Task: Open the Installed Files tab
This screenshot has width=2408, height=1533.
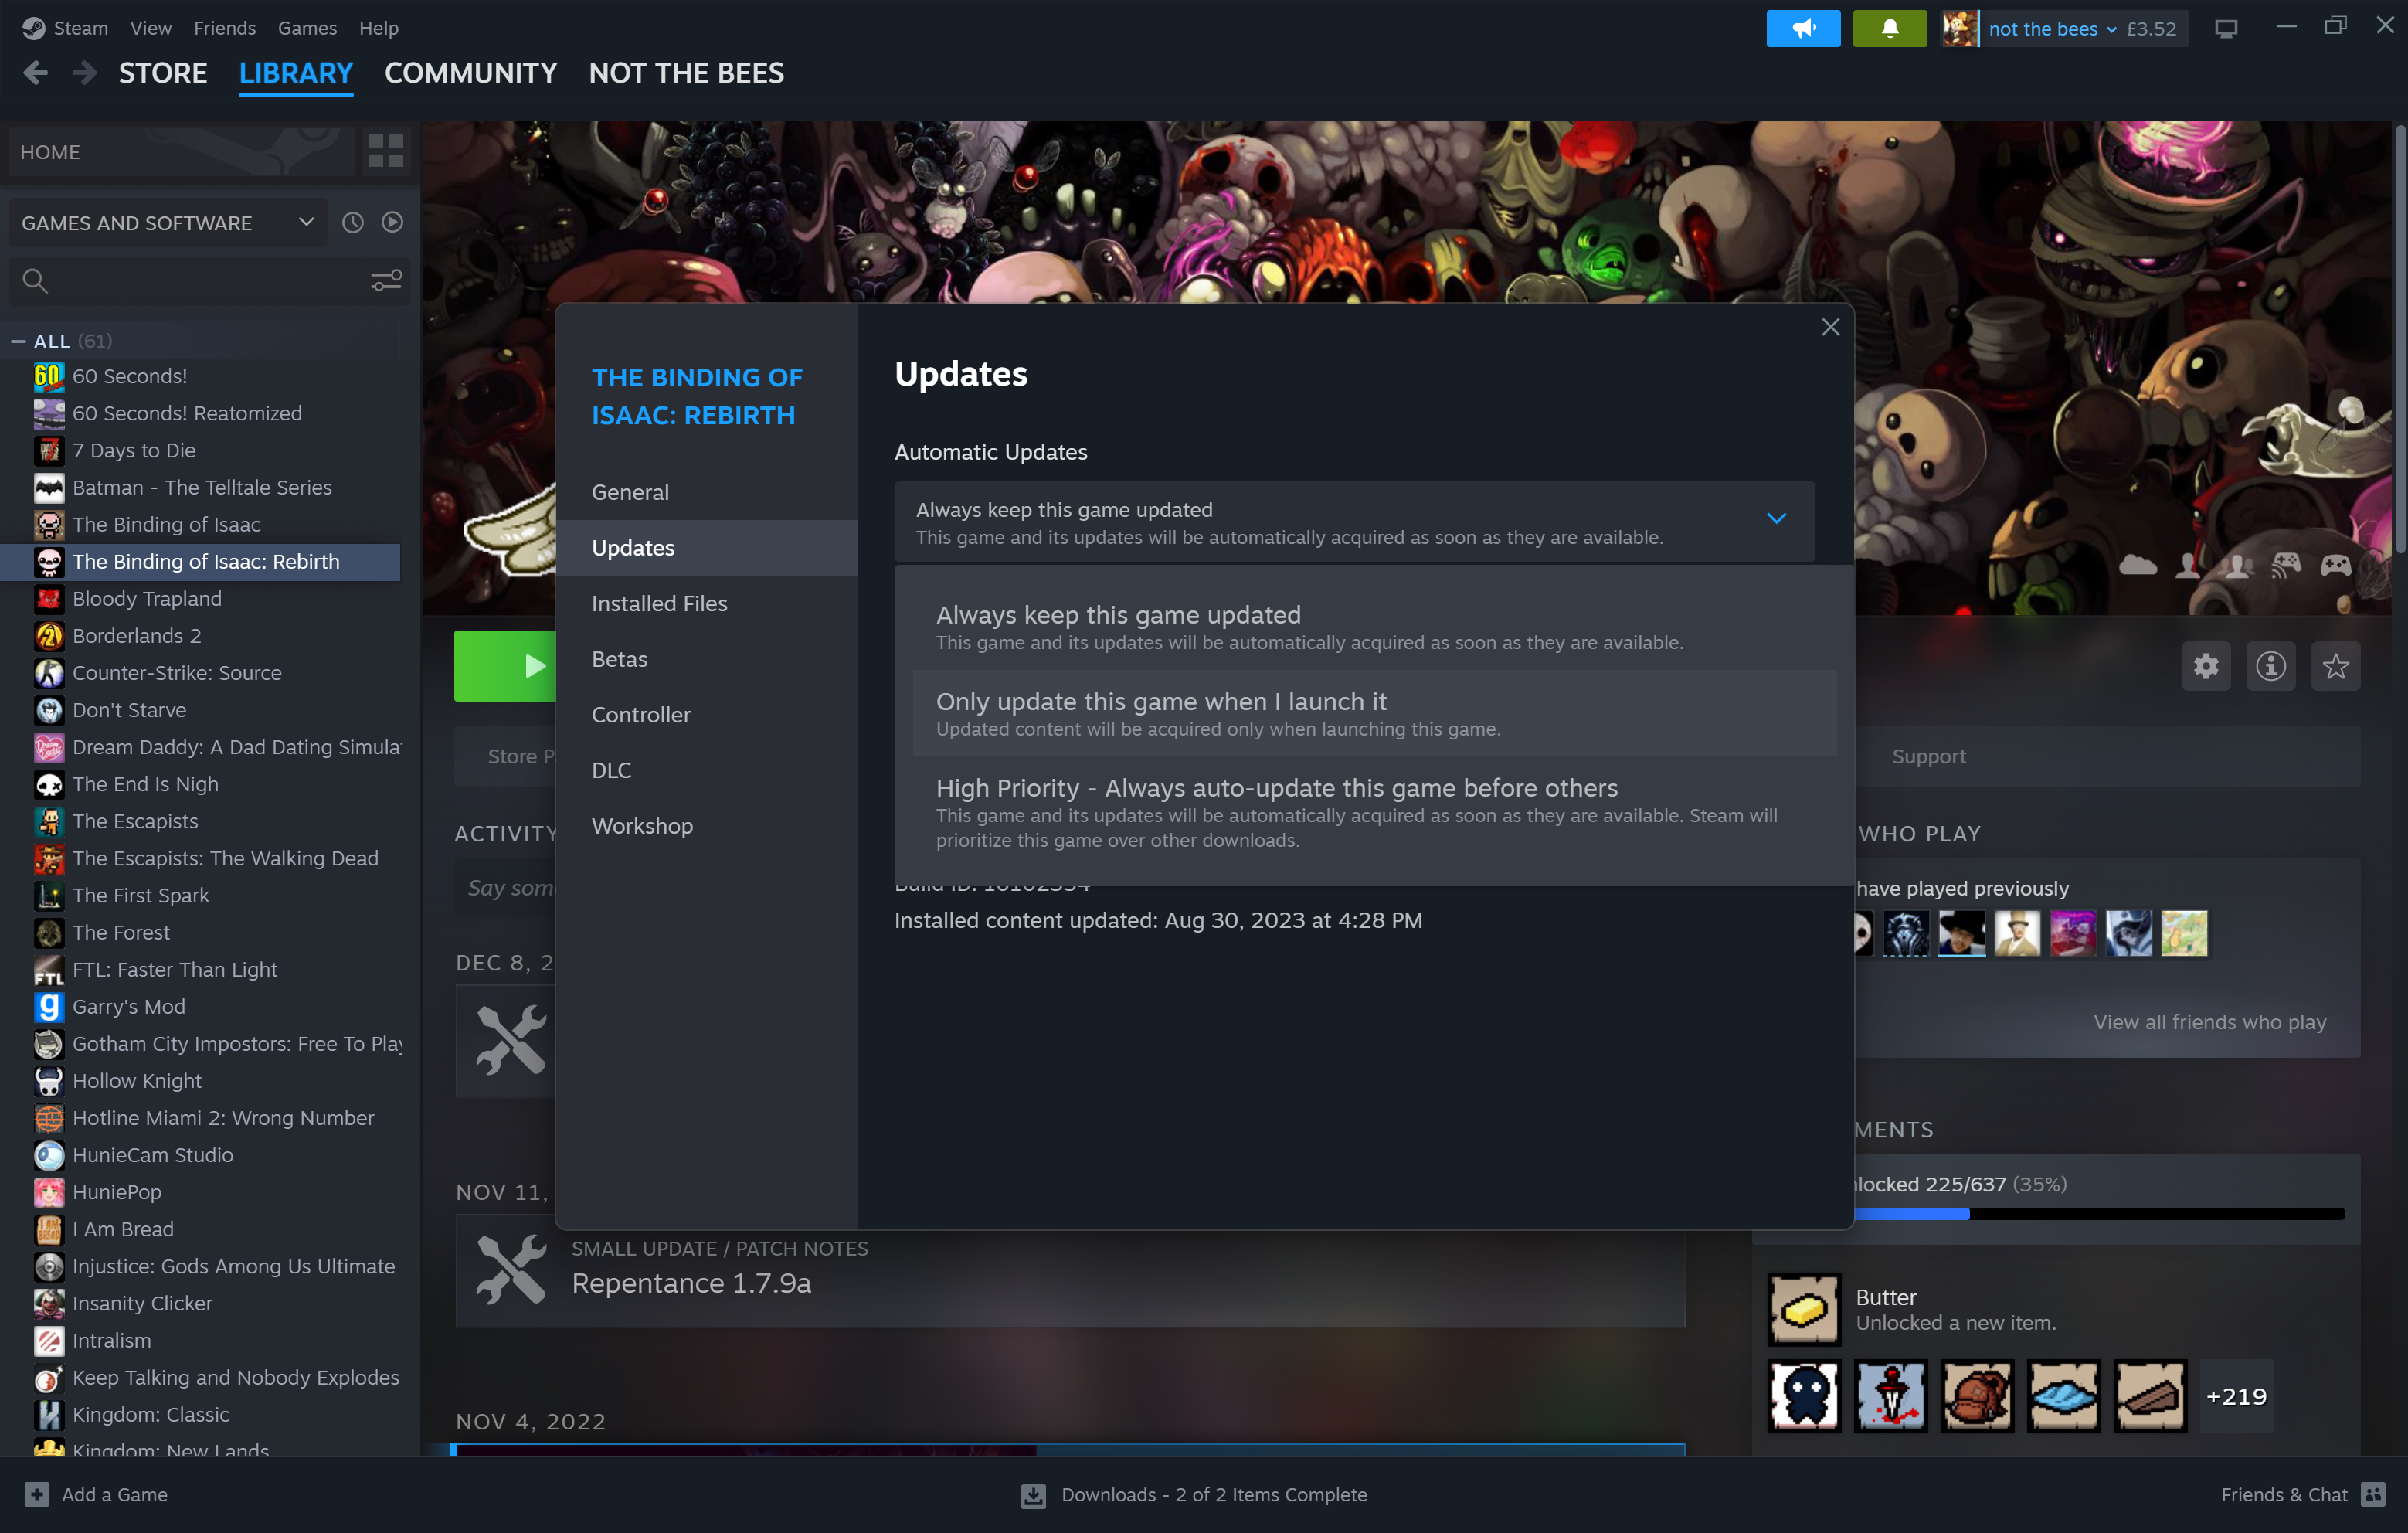Action: click(x=706, y=603)
